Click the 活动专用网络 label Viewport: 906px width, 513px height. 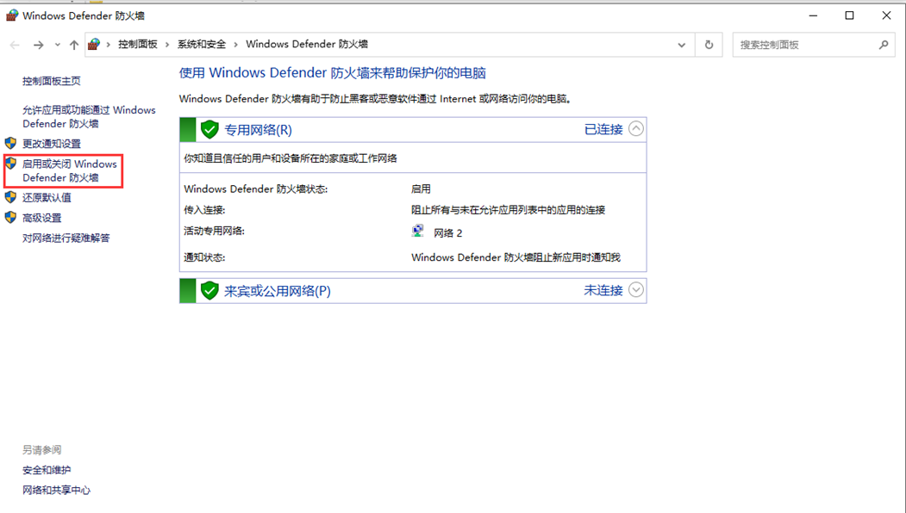pyautogui.click(x=215, y=231)
